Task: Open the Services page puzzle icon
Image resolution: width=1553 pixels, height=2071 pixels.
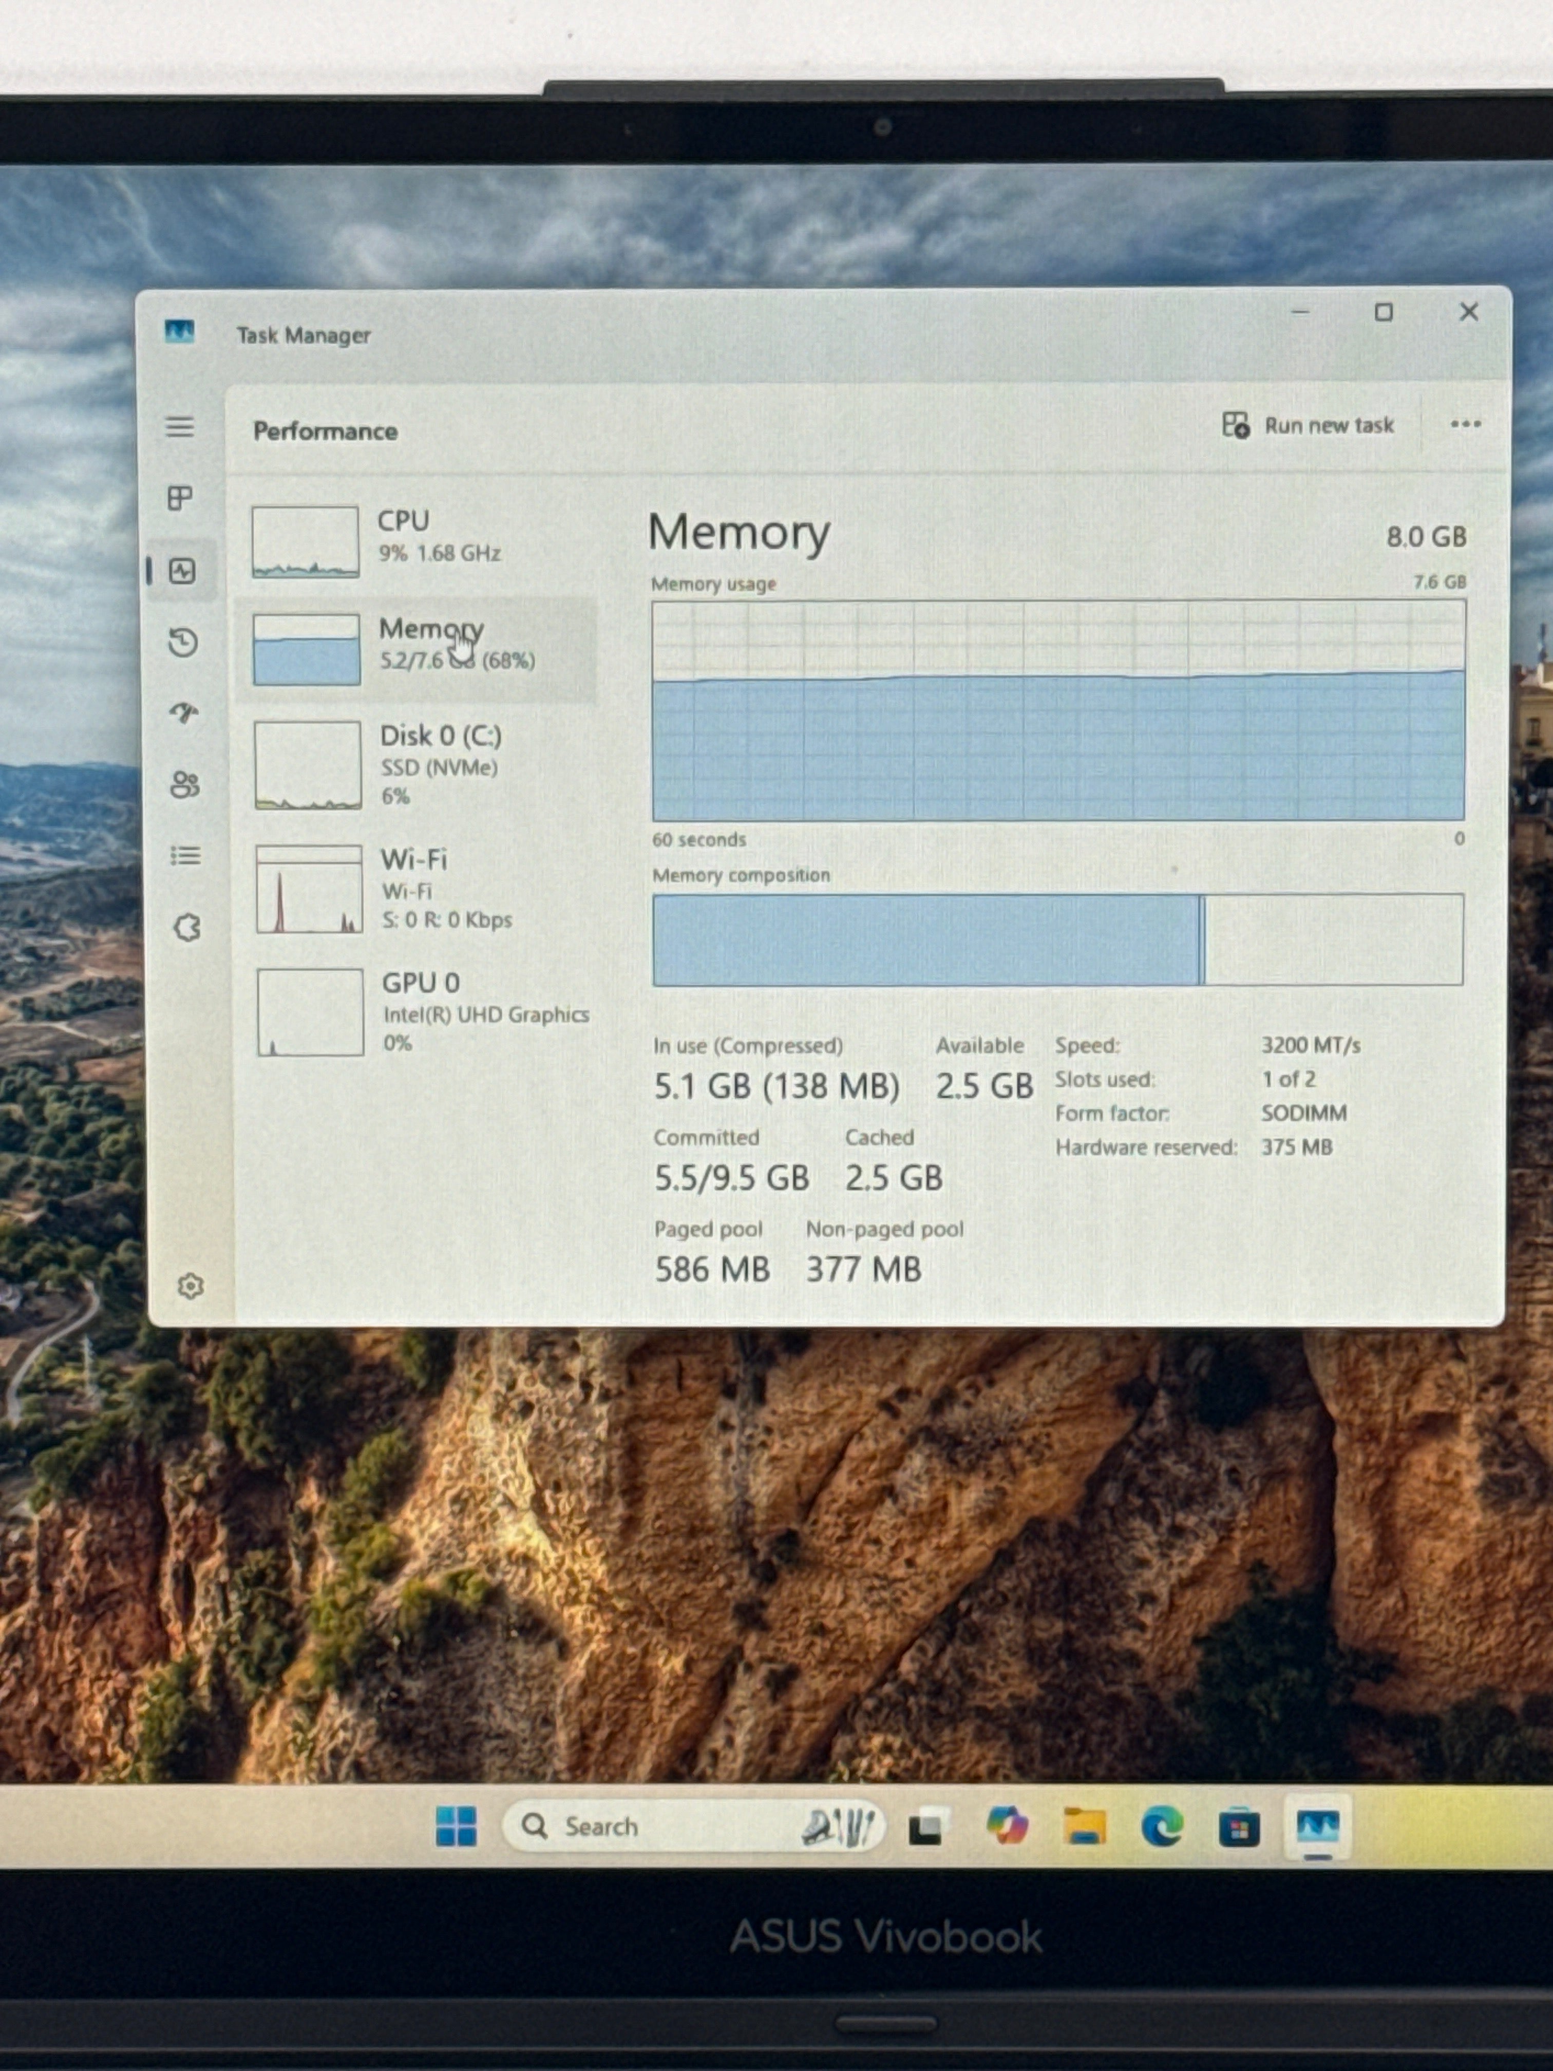Action: click(187, 928)
